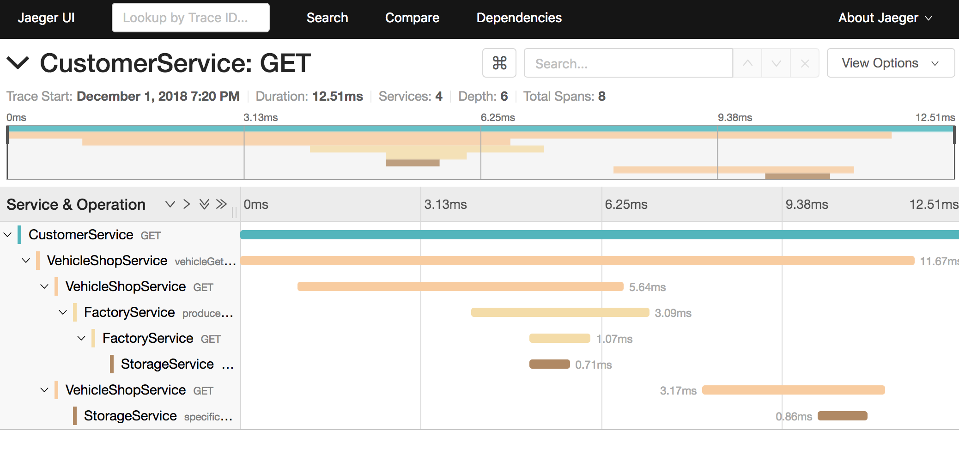
Task: Expand all spans with double down chevron
Action: (204, 204)
